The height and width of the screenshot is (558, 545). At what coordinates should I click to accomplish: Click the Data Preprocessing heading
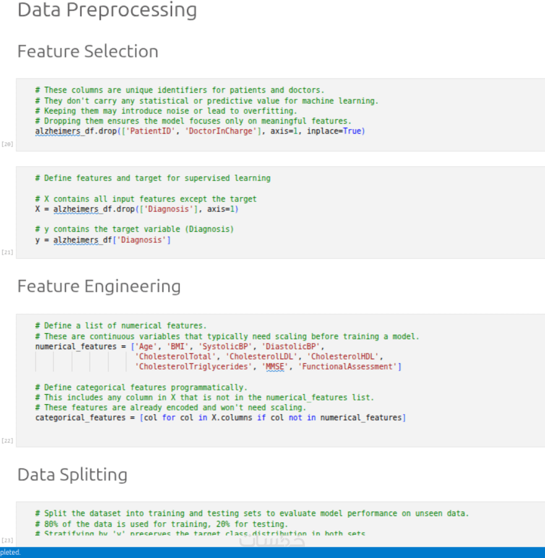pyautogui.click(x=107, y=11)
